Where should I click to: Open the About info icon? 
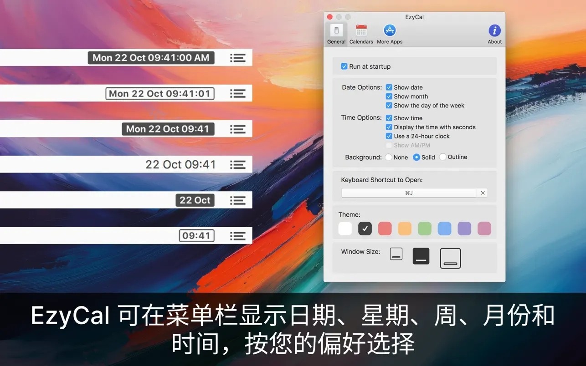tap(494, 34)
